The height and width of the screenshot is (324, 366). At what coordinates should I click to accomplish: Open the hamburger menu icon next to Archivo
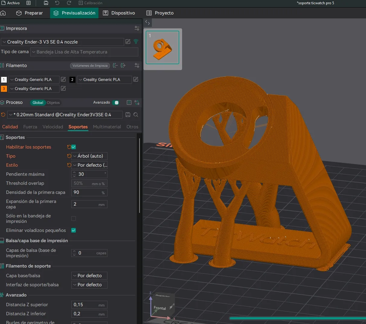[28, 3]
